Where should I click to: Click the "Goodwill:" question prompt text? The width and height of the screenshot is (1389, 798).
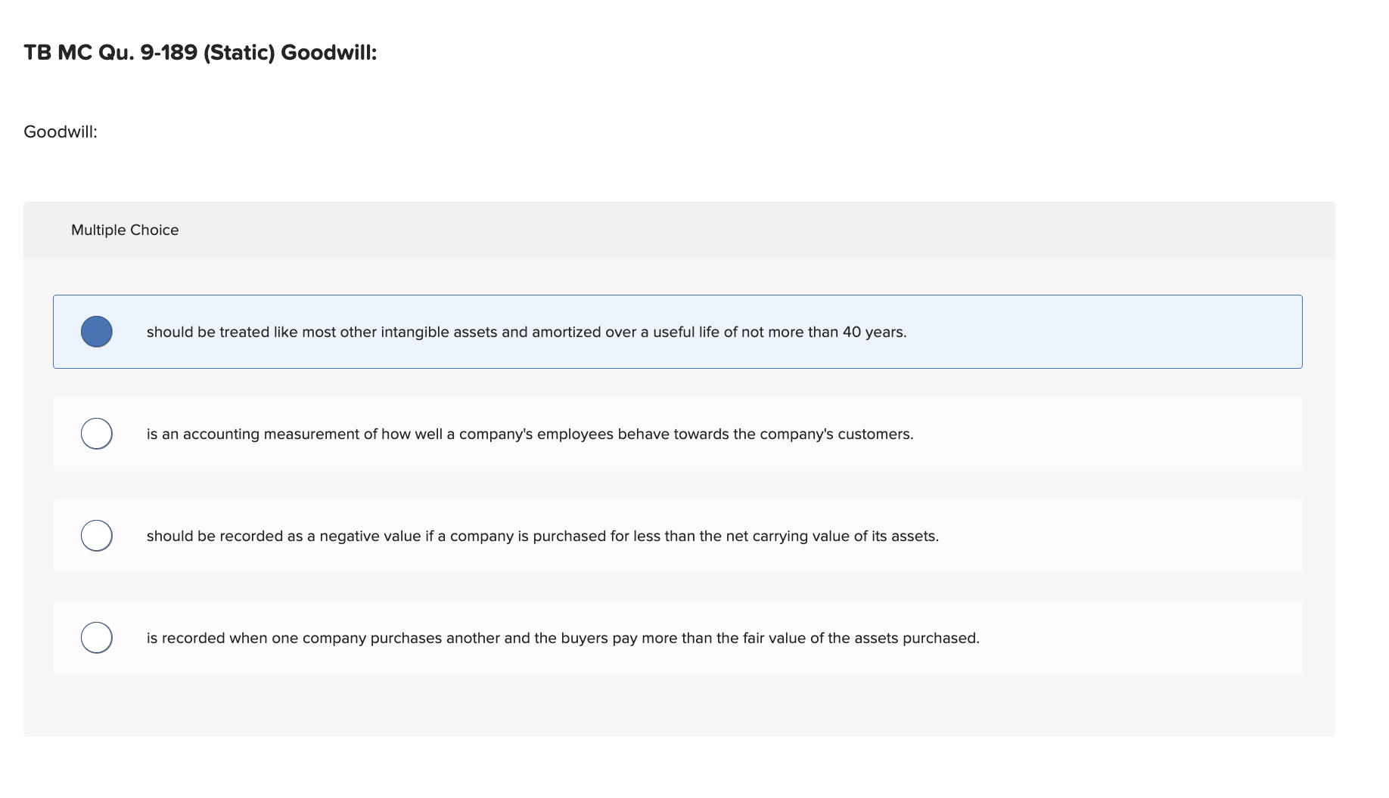61,132
